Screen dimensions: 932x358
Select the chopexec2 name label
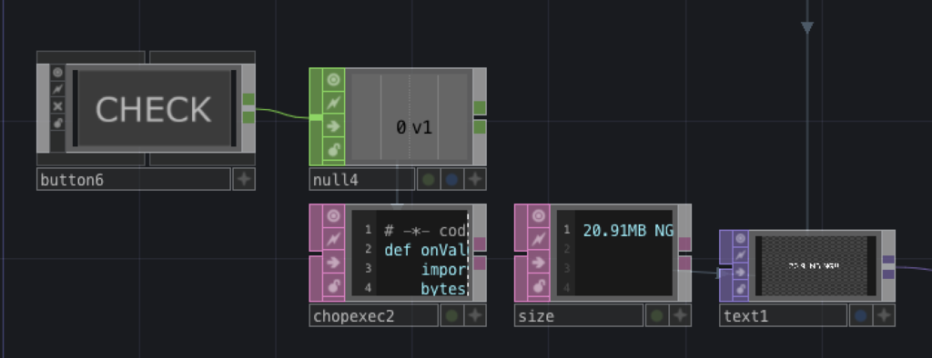click(374, 316)
